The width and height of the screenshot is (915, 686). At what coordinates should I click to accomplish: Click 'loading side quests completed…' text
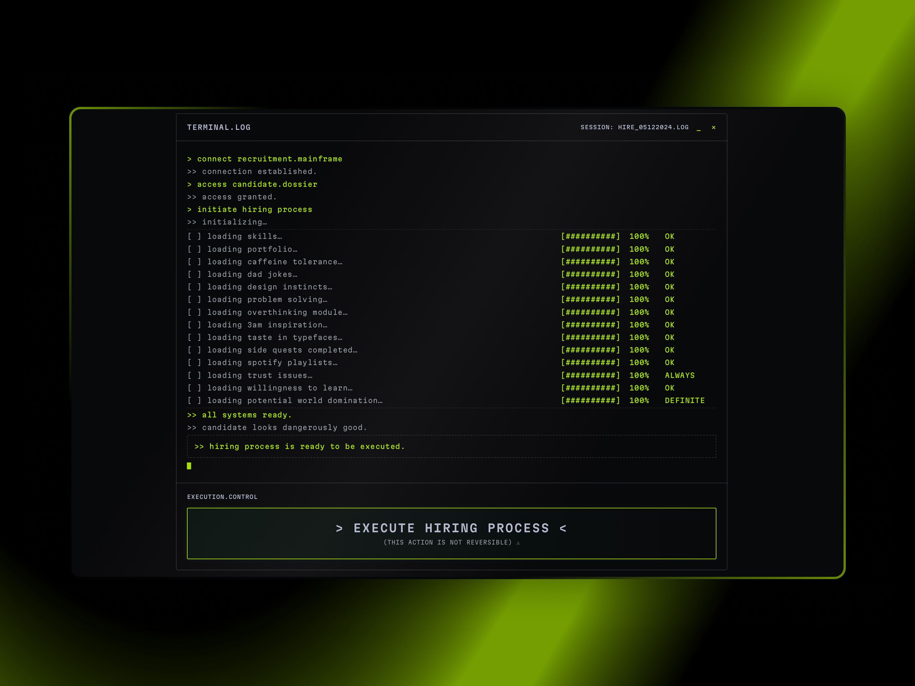coord(282,350)
